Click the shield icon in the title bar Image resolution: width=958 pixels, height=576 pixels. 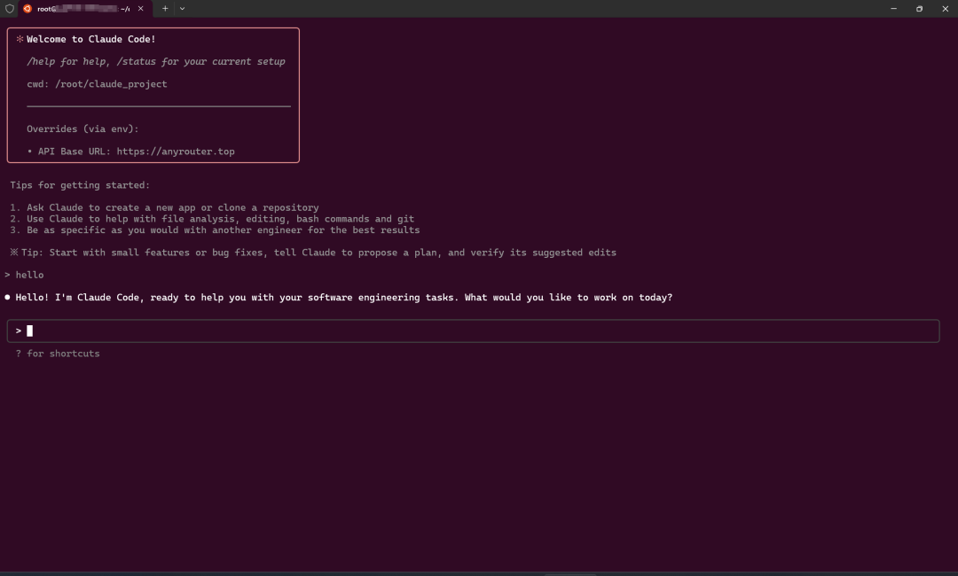(9, 9)
